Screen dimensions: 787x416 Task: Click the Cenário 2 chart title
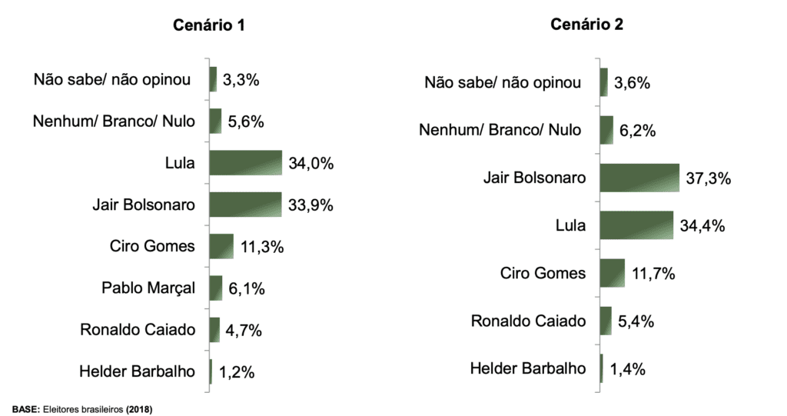coord(587,24)
